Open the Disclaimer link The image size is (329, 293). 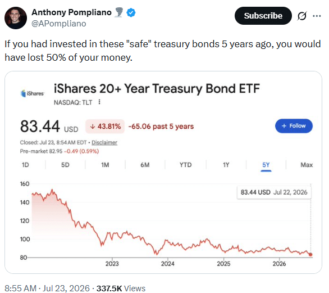[x=104, y=142]
